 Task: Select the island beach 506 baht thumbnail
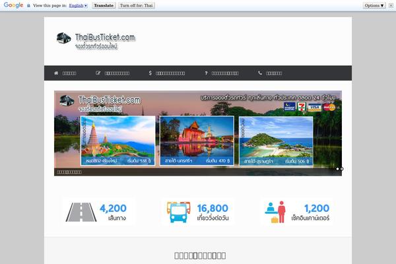pos(276,141)
